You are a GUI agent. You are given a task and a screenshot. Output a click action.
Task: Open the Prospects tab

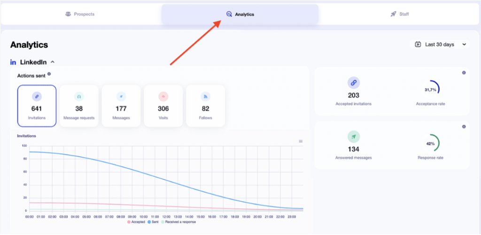click(x=80, y=14)
